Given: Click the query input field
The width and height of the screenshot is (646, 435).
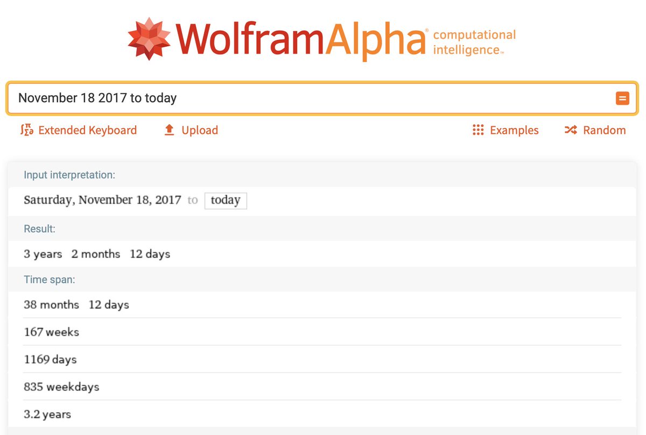Looking at the screenshot, I should pyautogui.click(x=322, y=98).
